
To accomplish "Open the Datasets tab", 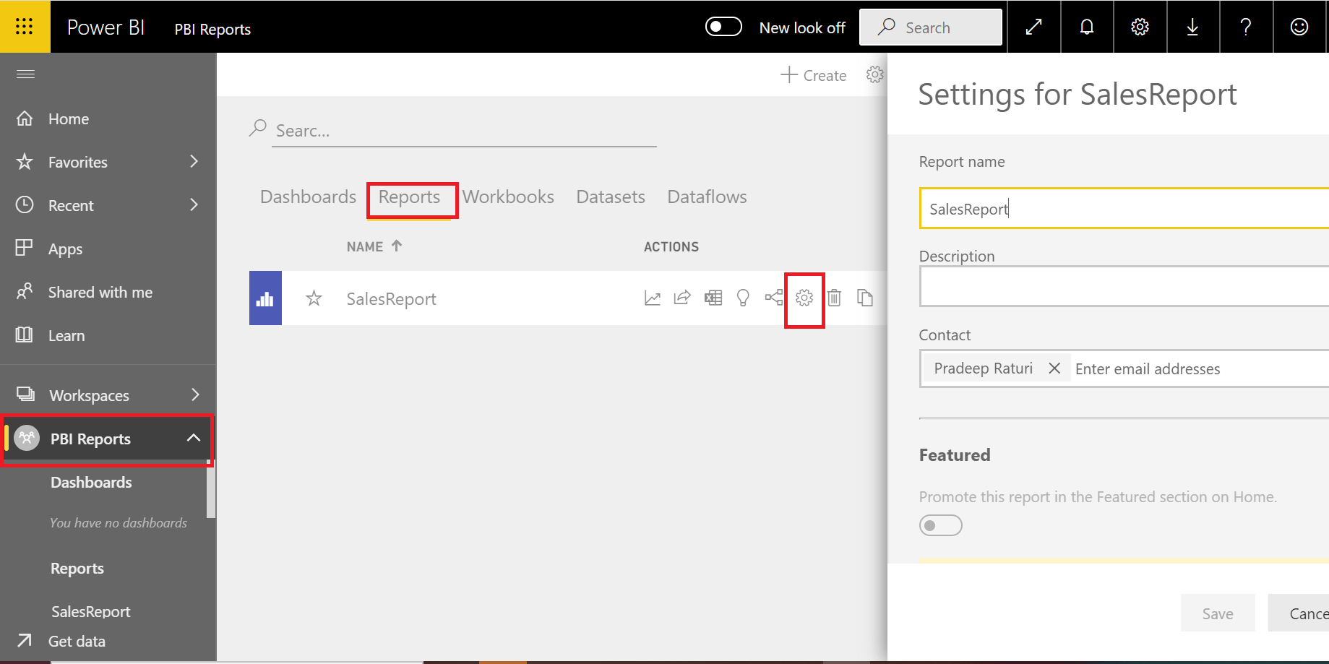I will click(610, 196).
